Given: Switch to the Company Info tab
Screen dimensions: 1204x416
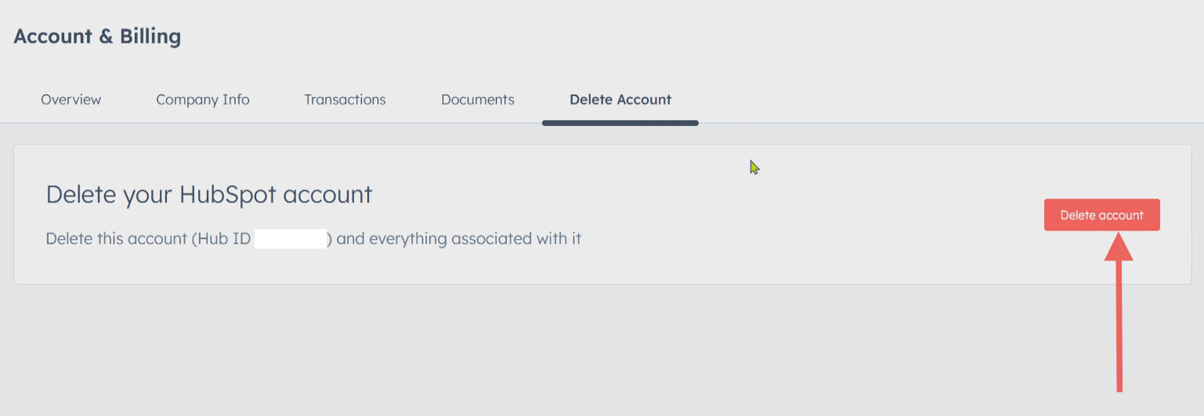Looking at the screenshot, I should point(202,100).
